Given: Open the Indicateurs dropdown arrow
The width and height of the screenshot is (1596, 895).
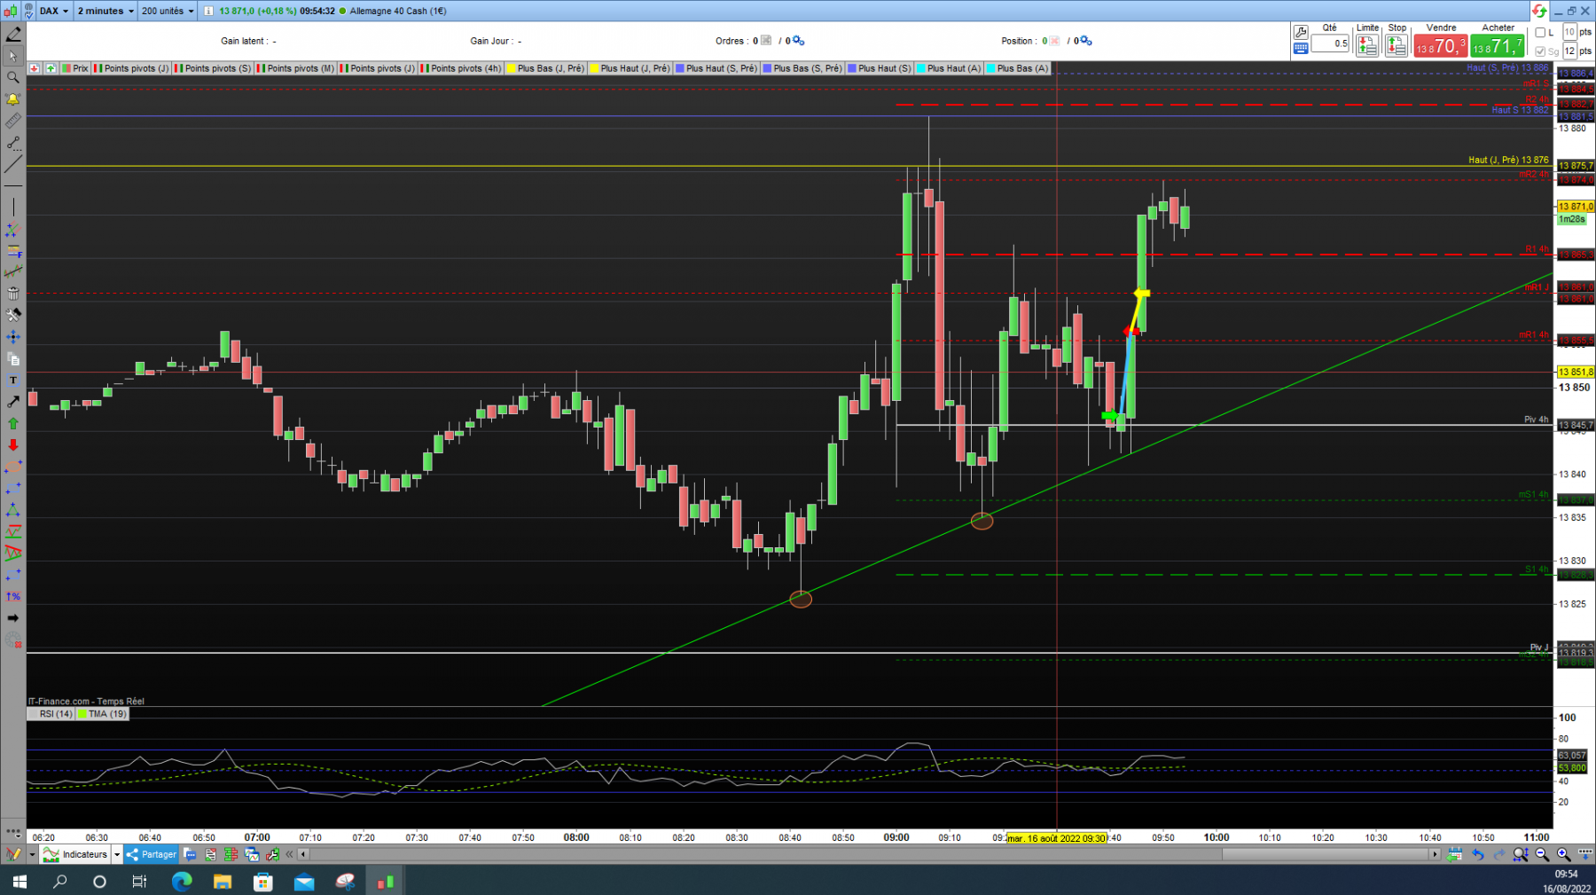Looking at the screenshot, I should tap(117, 854).
